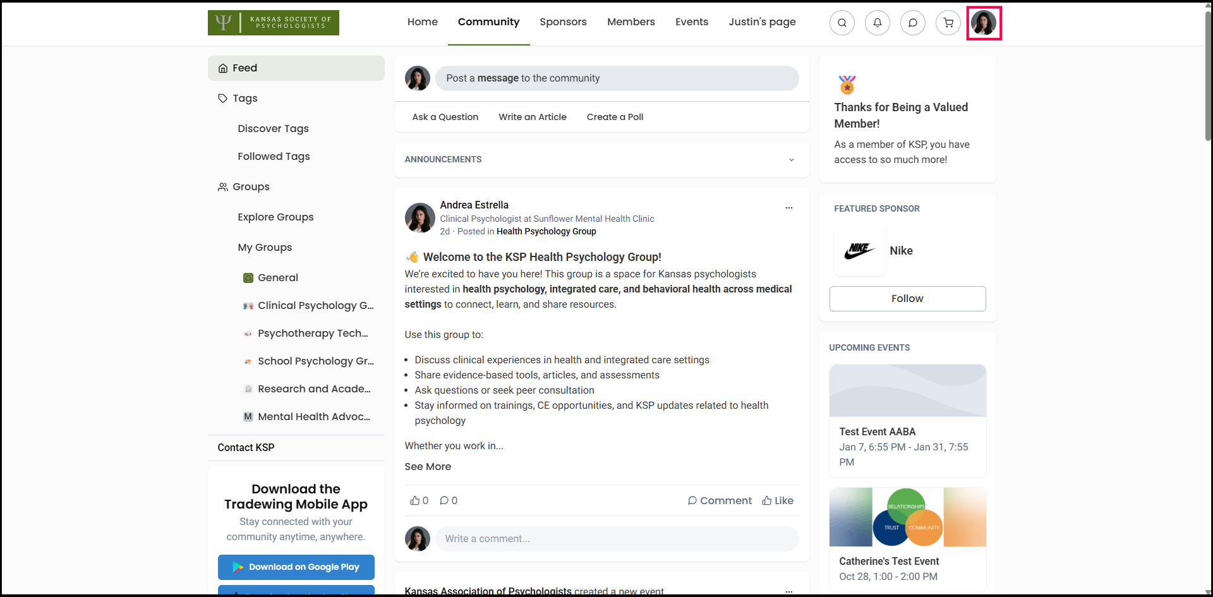The width and height of the screenshot is (1213, 597).
Task: Switch to the Events tab
Action: pyautogui.click(x=691, y=22)
